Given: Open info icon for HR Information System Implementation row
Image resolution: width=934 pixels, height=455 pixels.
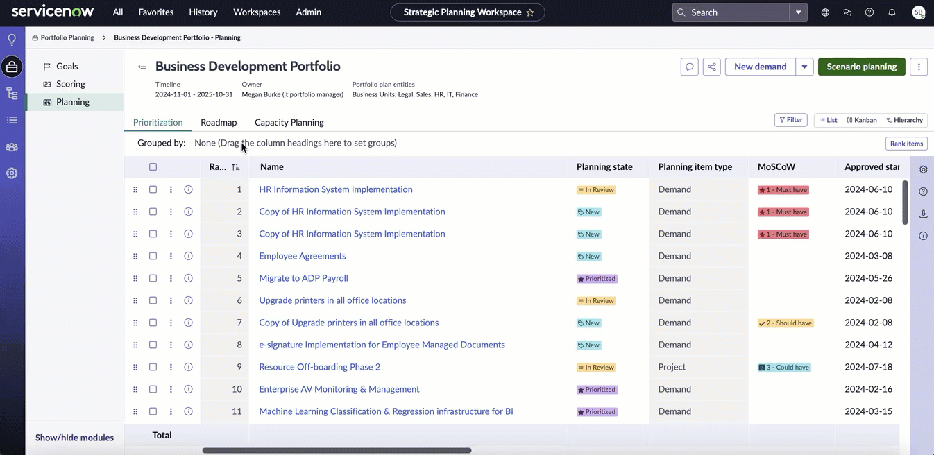Looking at the screenshot, I should point(188,189).
